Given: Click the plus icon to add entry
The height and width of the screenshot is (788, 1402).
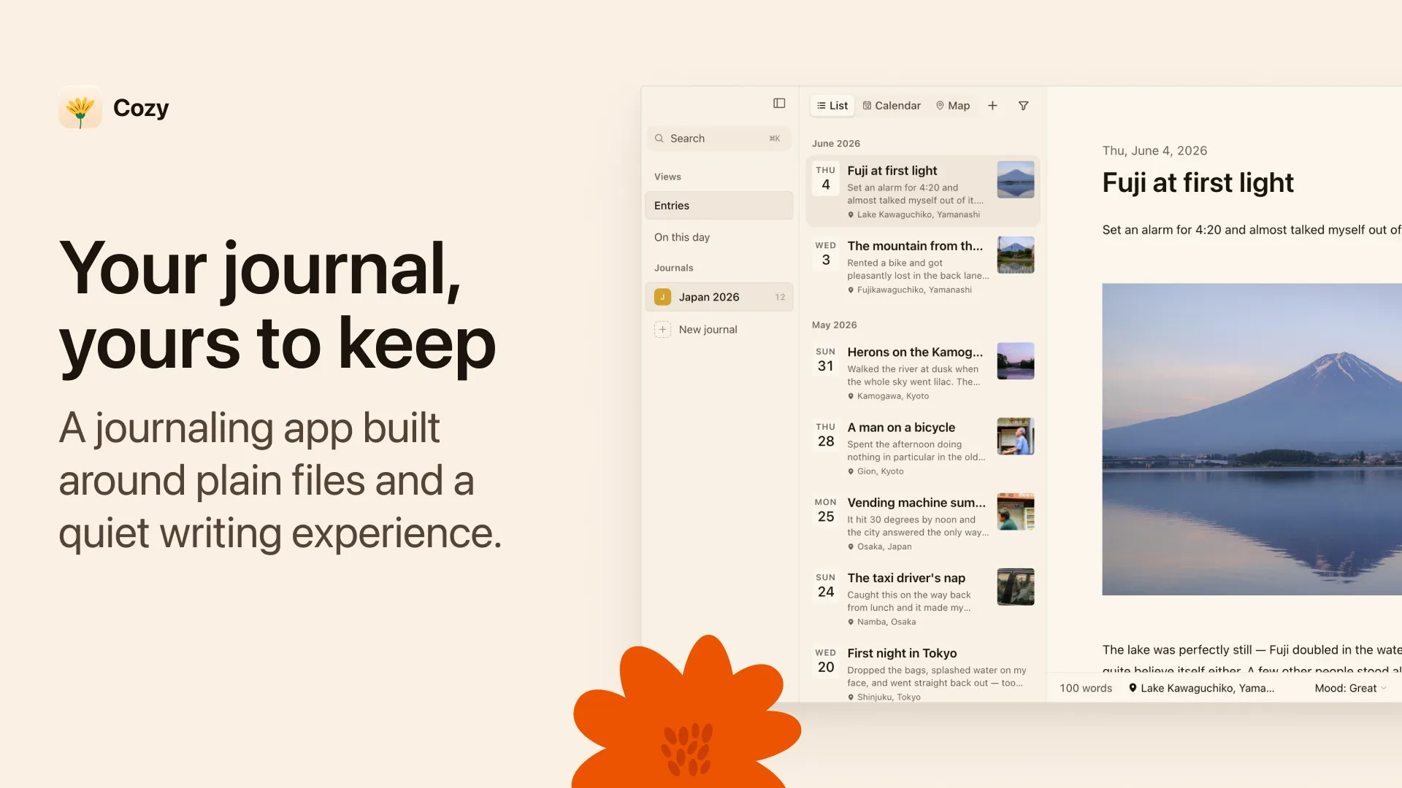Looking at the screenshot, I should [x=992, y=106].
